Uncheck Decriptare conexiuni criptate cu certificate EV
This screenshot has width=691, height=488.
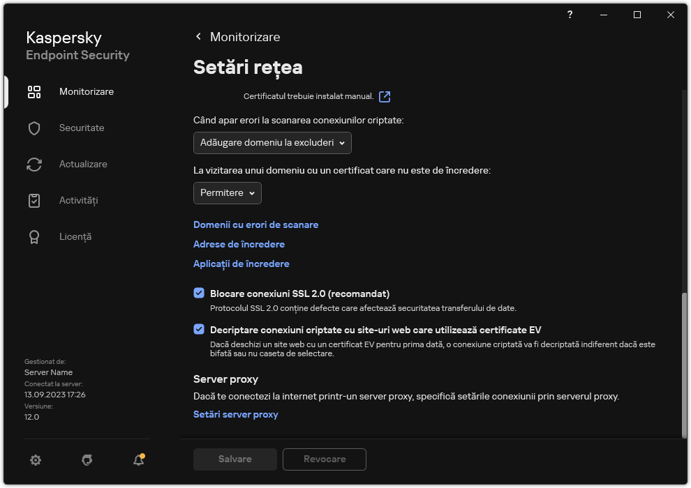199,328
